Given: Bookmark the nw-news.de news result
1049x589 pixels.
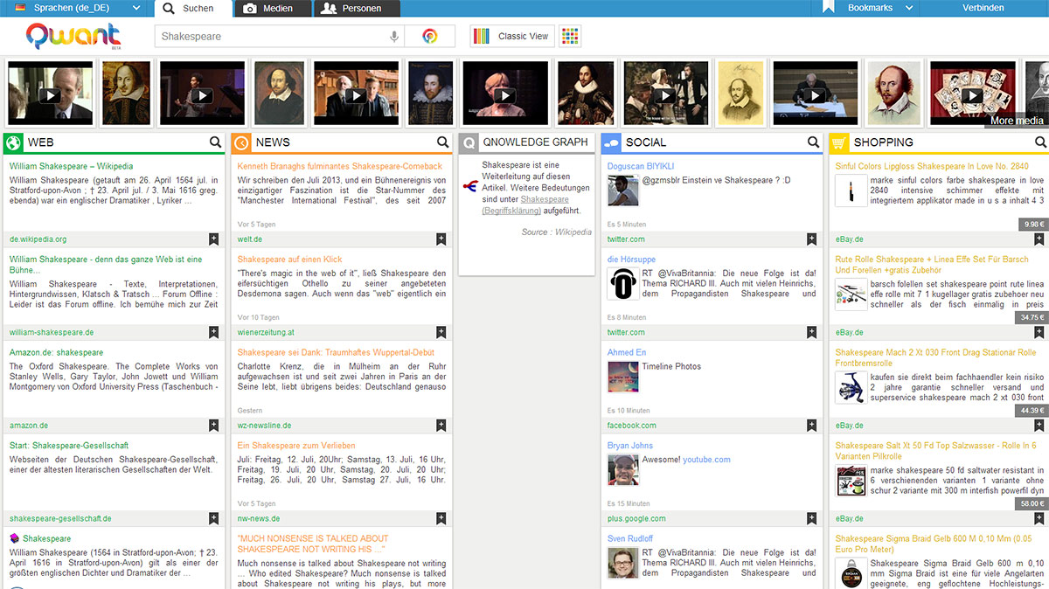Looking at the screenshot, I should click(x=441, y=518).
